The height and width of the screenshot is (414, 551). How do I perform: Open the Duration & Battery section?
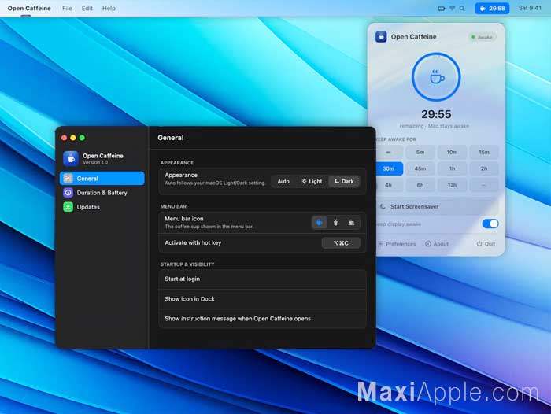pyautogui.click(x=102, y=193)
